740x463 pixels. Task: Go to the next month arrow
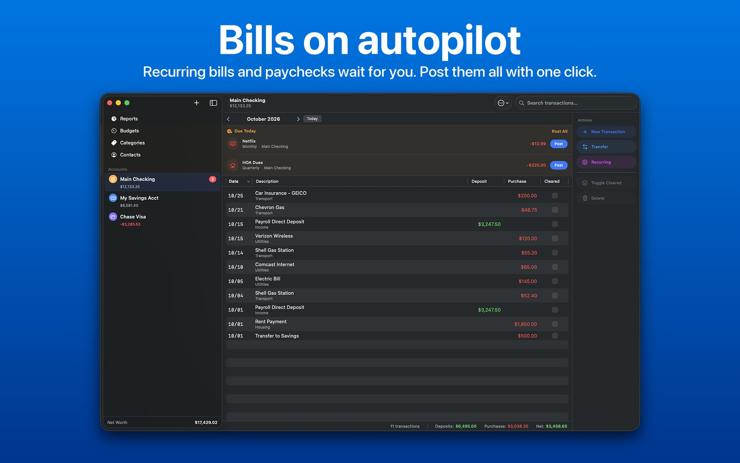tap(298, 119)
